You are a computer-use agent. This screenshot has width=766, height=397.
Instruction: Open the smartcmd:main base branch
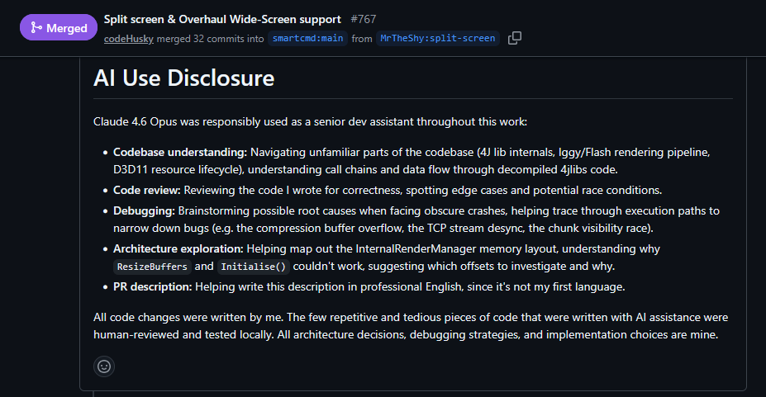pos(307,38)
